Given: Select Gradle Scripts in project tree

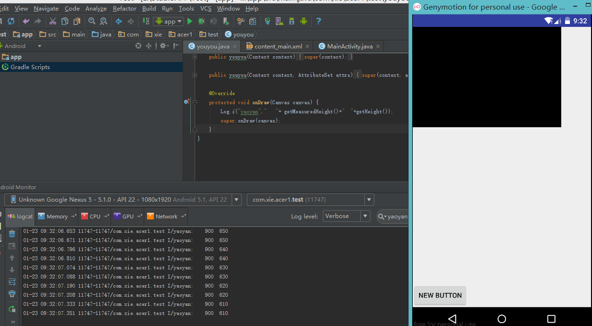Looking at the screenshot, I should (30, 67).
